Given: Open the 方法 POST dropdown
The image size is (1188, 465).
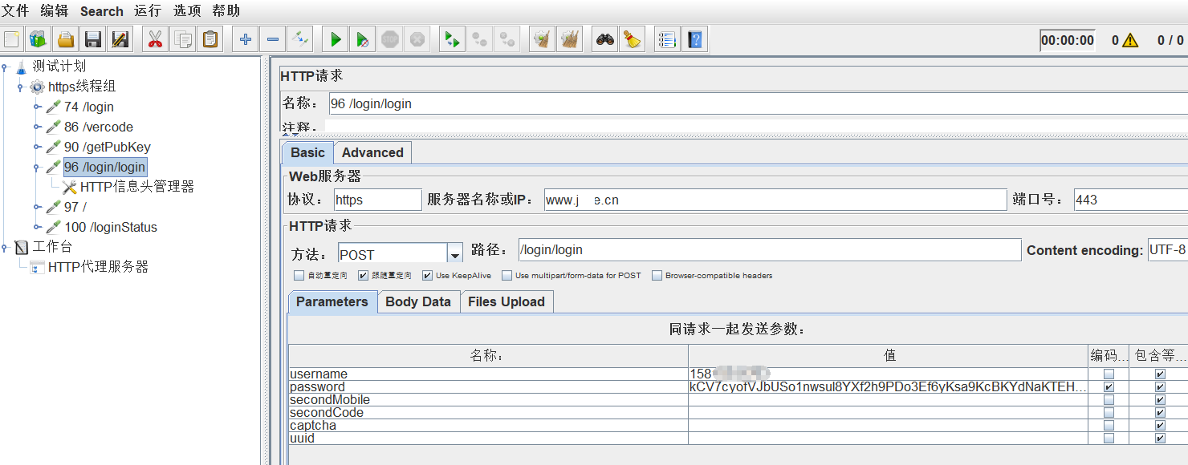Looking at the screenshot, I should coord(455,254).
